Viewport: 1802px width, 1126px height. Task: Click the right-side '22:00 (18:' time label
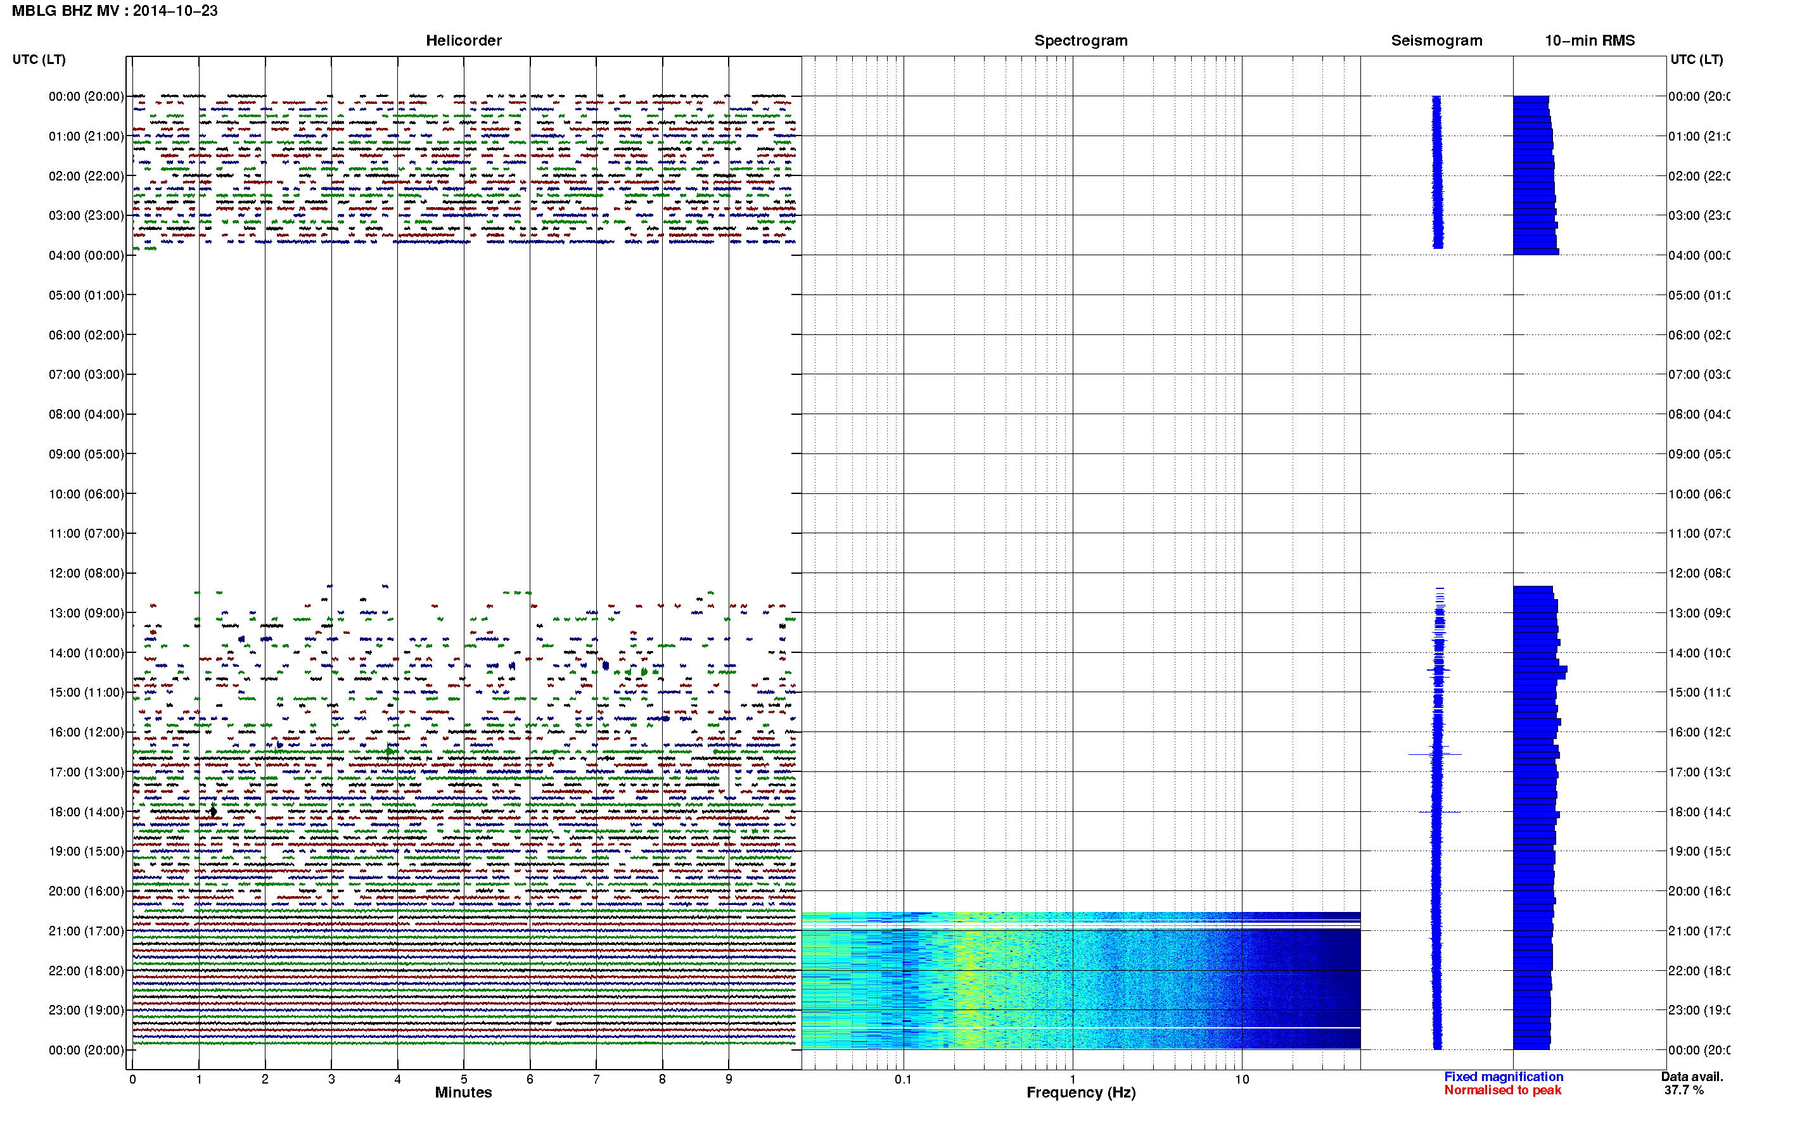point(1699,970)
